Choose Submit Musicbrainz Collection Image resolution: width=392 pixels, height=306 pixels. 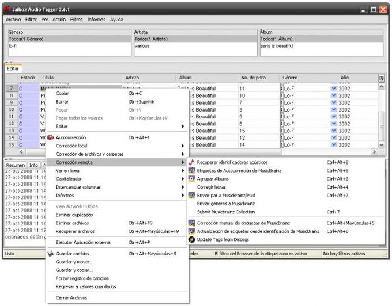tap(285, 212)
